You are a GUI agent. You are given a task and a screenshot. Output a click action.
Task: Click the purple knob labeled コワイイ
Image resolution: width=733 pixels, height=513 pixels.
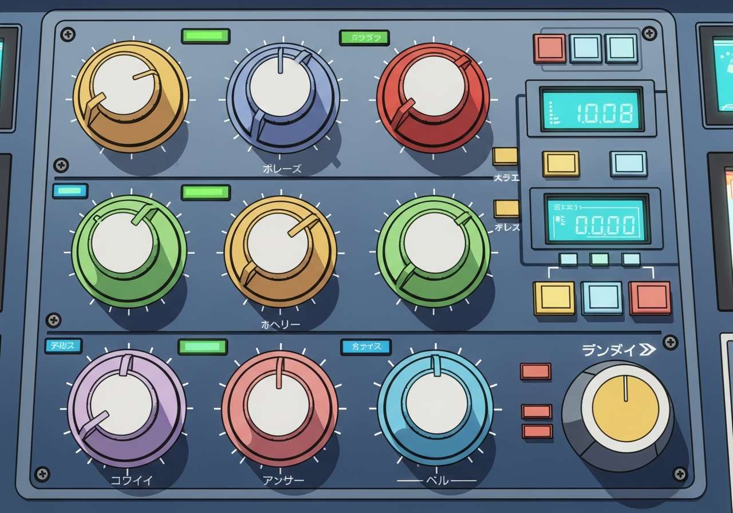tap(126, 407)
